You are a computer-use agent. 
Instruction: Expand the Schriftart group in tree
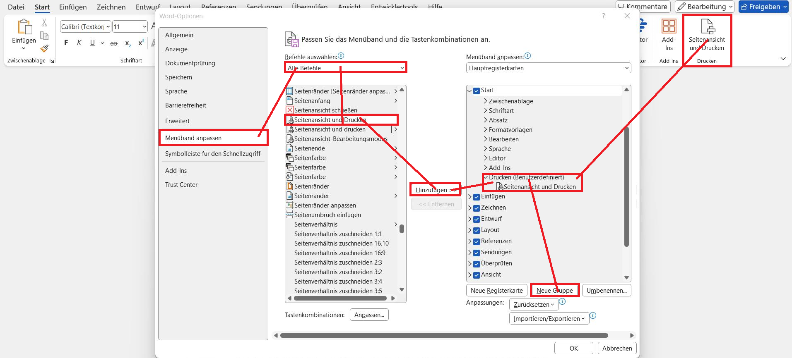(485, 110)
